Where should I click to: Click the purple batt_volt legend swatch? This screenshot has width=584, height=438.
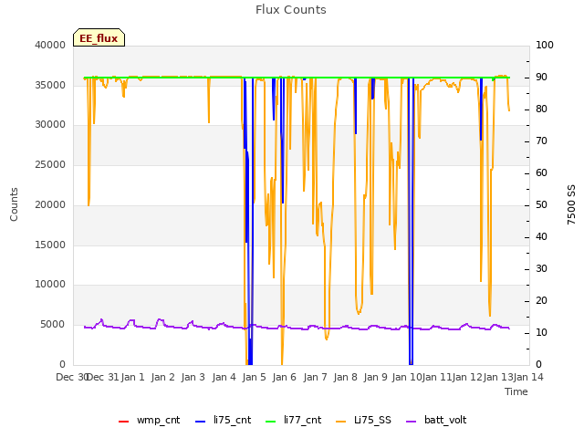click(x=412, y=422)
